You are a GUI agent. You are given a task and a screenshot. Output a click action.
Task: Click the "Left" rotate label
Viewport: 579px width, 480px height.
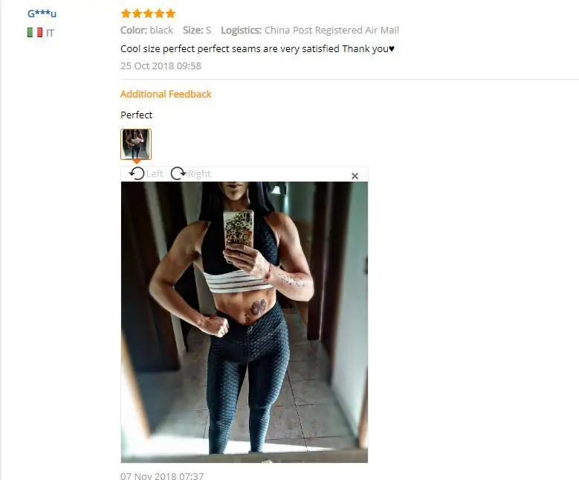155,174
